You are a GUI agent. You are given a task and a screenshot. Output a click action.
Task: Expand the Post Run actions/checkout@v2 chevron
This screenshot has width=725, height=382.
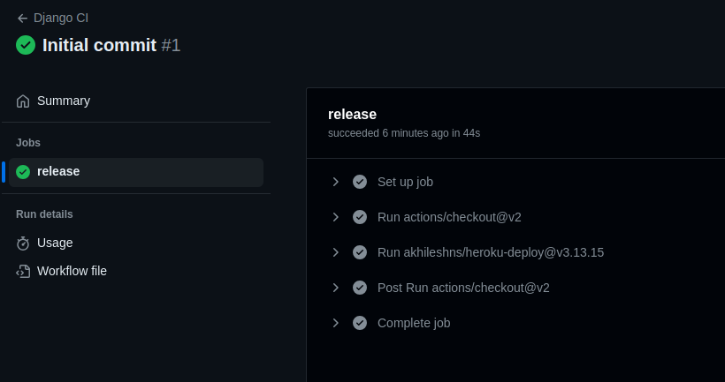pyautogui.click(x=336, y=288)
